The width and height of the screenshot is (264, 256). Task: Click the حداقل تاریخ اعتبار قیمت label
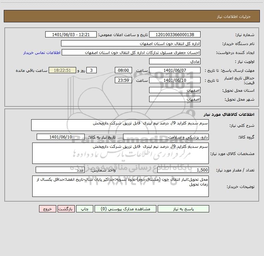[239, 80]
